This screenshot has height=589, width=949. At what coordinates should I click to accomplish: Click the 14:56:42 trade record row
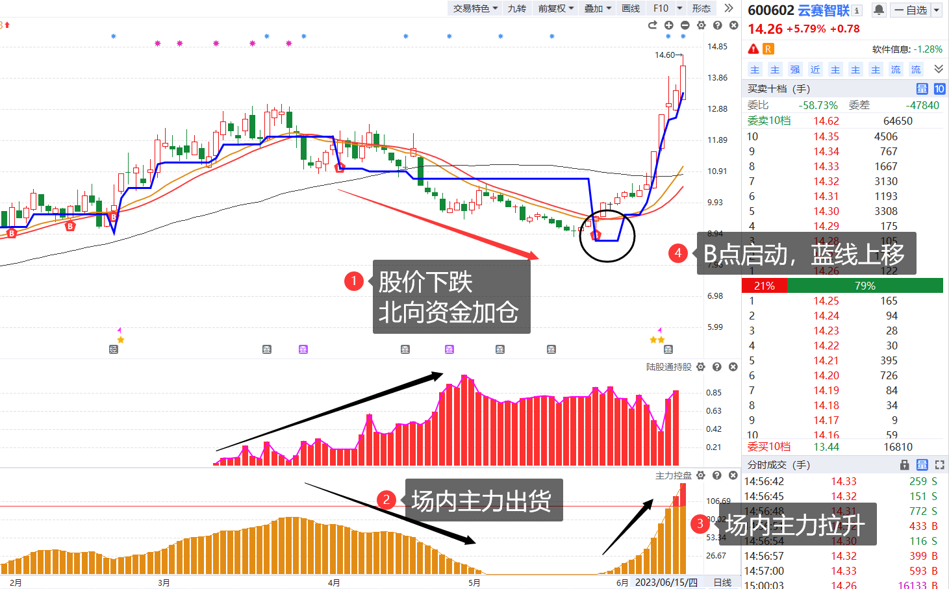click(842, 481)
